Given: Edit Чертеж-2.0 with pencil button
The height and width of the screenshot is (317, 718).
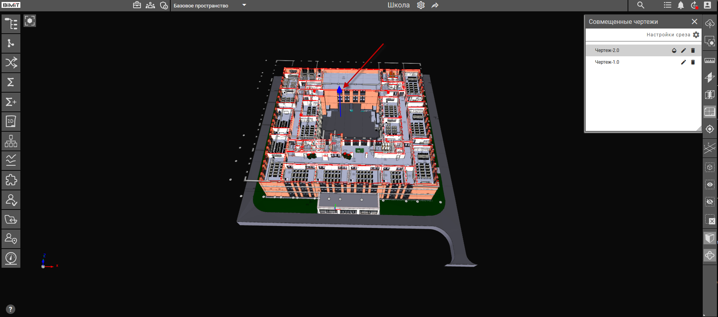Looking at the screenshot, I should point(683,50).
